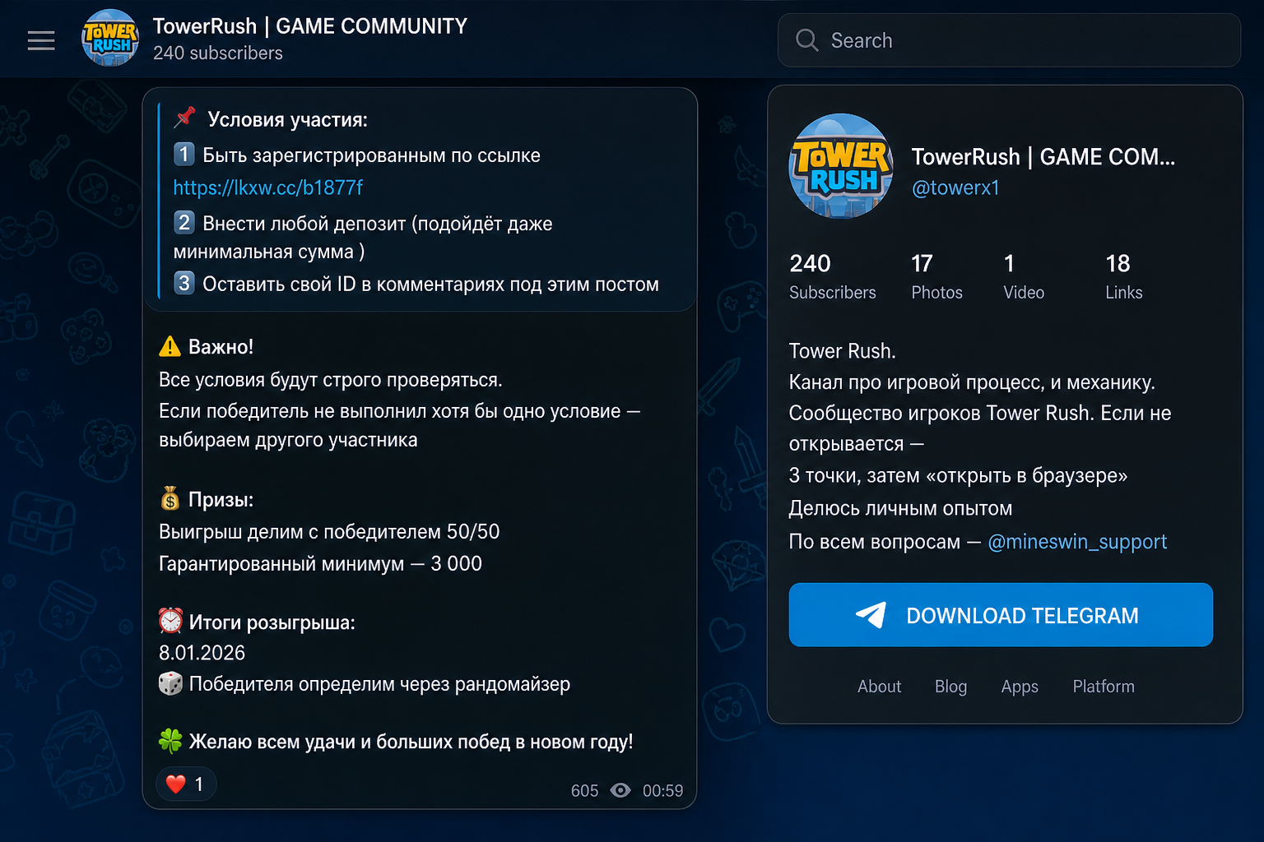The height and width of the screenshot is (842, 1264).
Task: Click the search magnifier icon
Action: 806,40
